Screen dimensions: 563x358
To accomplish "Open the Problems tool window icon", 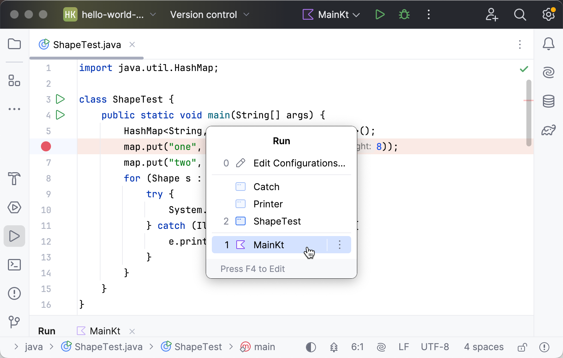I will (14, 293).
